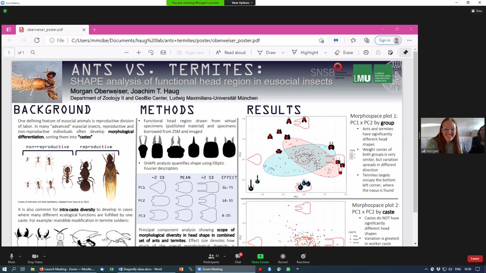Open the Participants panel in Zoom
486x273 pixels.
211,258
